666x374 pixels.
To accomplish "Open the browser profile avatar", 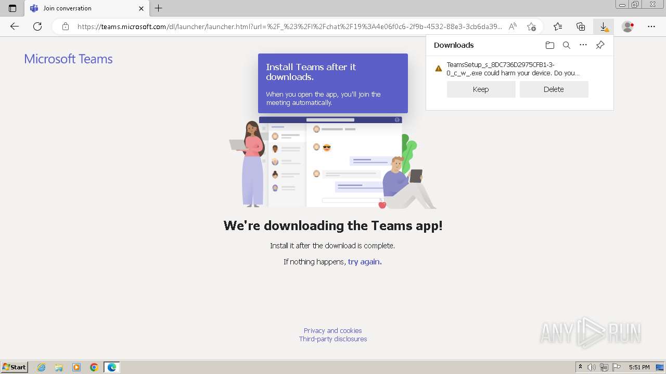I will click(x=628, y=26).
